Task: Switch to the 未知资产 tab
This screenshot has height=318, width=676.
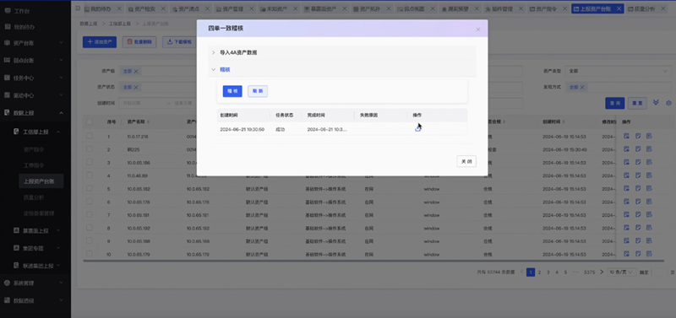Action: coord(278,8)
